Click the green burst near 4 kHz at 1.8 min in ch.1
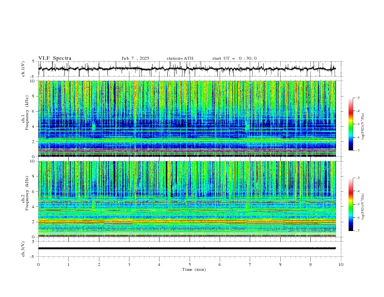 pyautogui.click(x=94, y=127)
